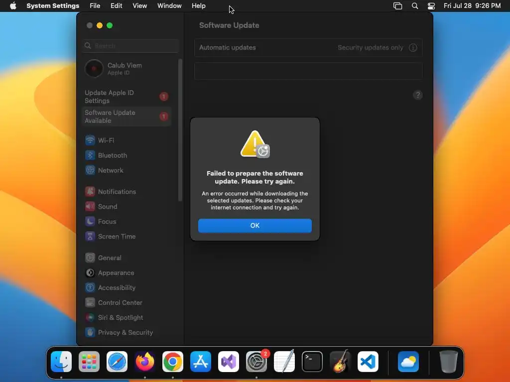The image size is (510, 382).
Task: Open Calub Viem Apple ID profile
Action: 127,69
